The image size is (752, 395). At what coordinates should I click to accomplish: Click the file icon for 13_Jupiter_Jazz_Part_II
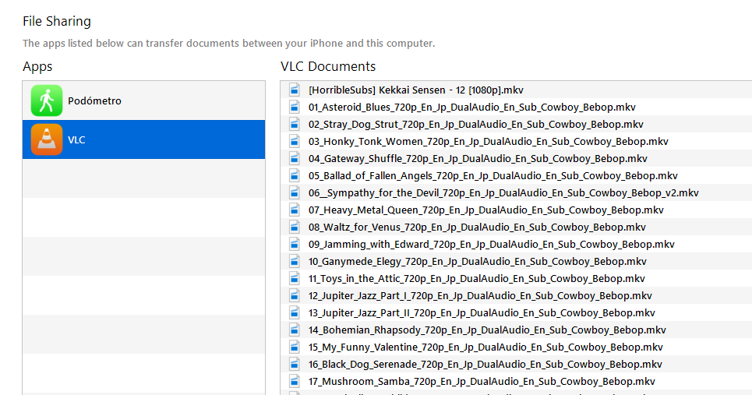click(295, 312)
